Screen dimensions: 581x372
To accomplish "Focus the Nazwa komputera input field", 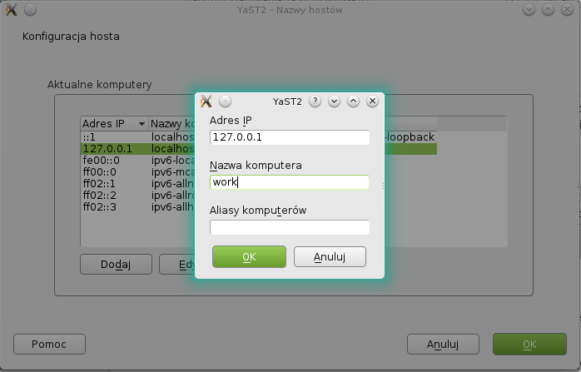I will 289,182.
